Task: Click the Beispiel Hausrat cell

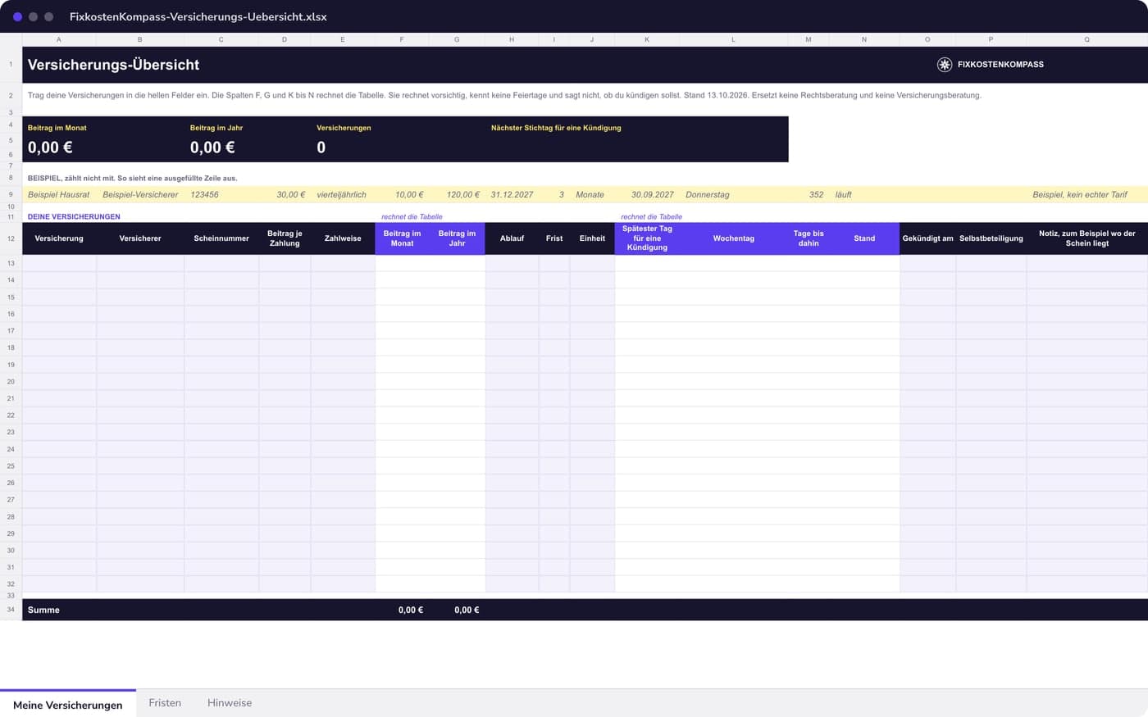Action: (x=59, y=195)
